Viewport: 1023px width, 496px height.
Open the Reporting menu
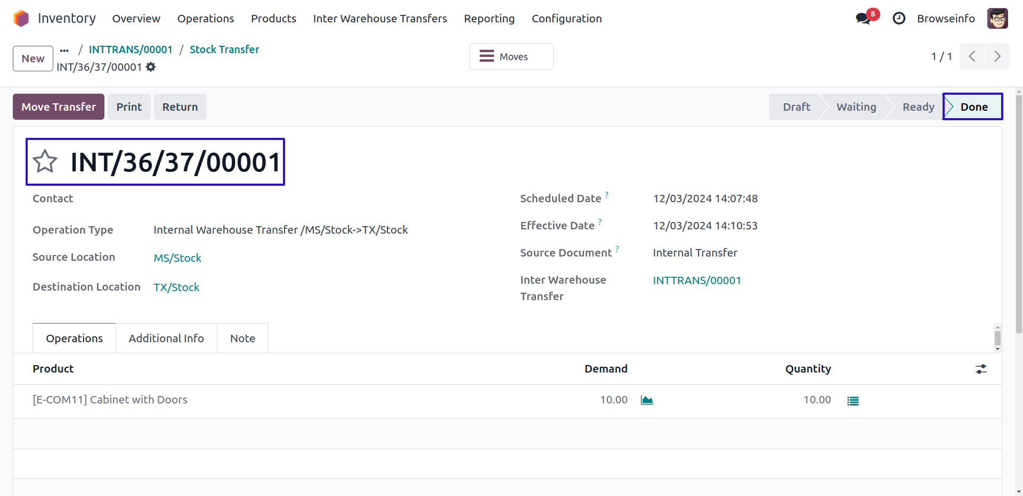[x=489, y=19]
